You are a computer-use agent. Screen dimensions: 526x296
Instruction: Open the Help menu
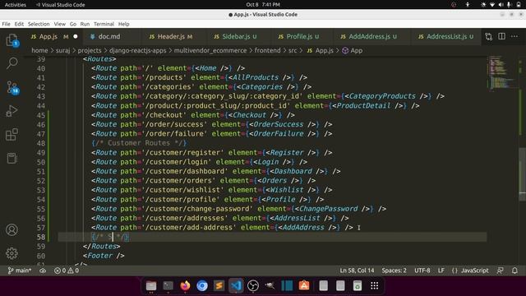(x=124, y=24)
